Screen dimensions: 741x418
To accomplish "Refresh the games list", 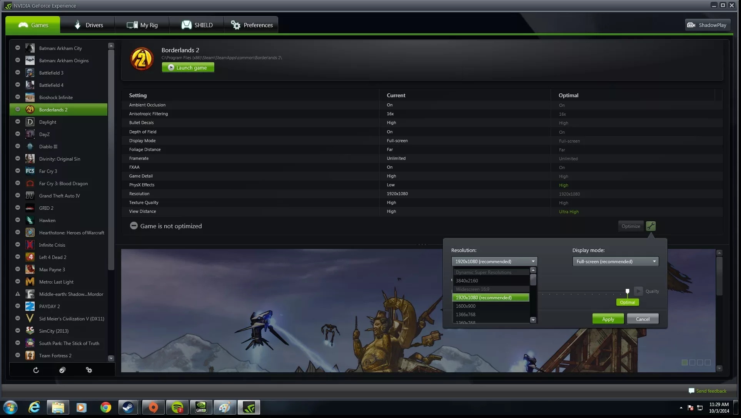I will click(35, 370).
